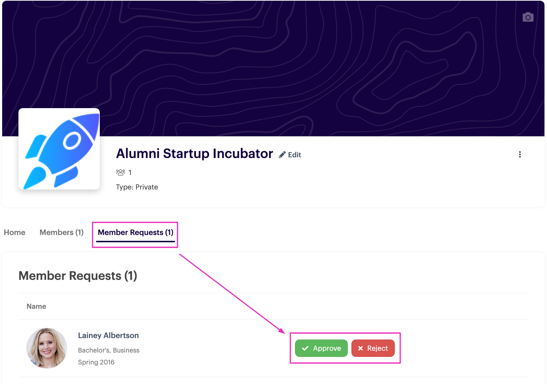Click the Approve label on green button
This screenshot has height=384, width=547.
tap(327, 348)
